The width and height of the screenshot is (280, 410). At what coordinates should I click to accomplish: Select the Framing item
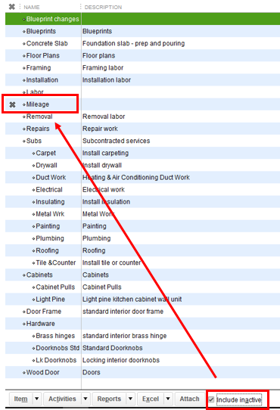click(x=39, y=68)
